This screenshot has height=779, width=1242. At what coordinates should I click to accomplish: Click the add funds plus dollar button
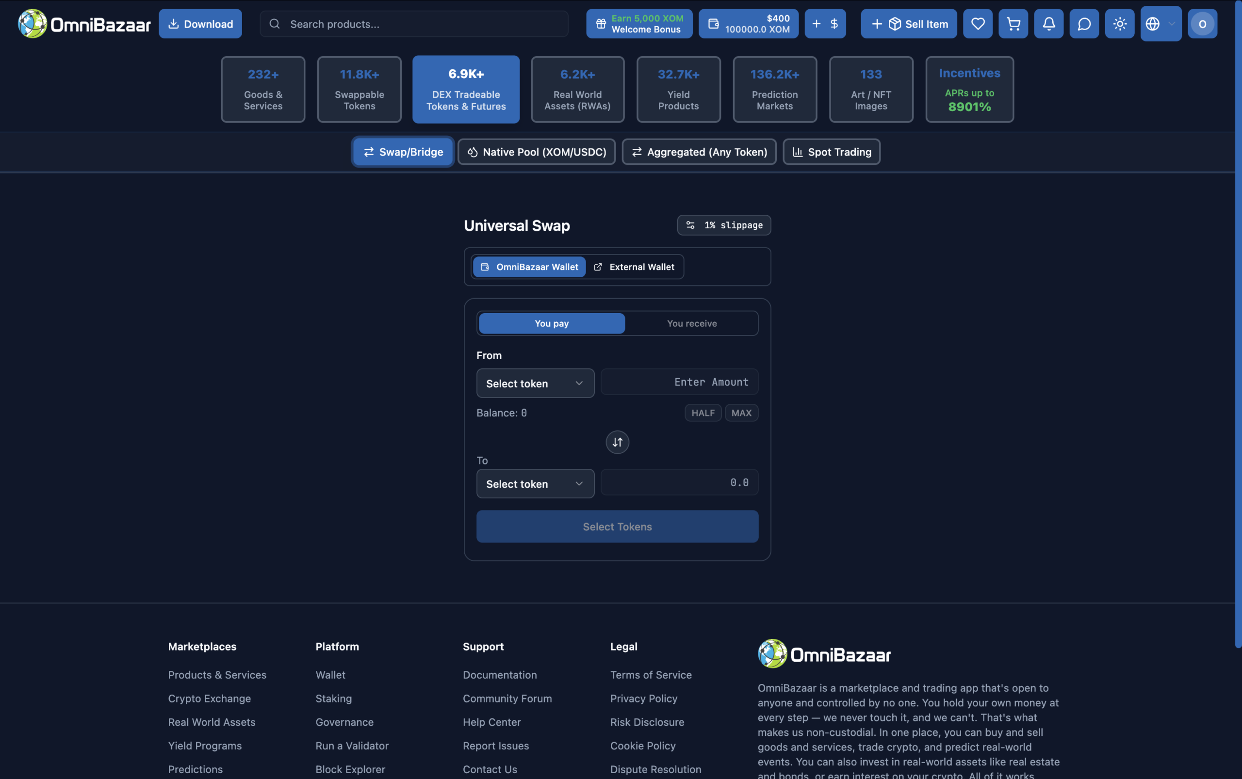coord(825,24)
